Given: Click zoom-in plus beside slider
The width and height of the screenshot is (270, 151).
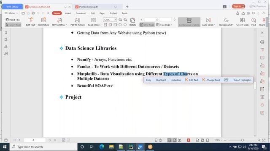Looking at the screenshot, I should [x=259, y=140].
